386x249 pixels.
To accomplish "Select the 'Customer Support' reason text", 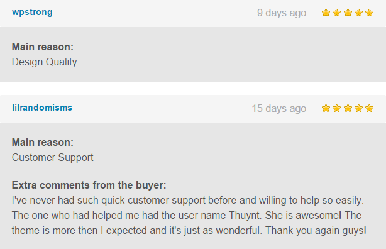I will tap(53, 158).
